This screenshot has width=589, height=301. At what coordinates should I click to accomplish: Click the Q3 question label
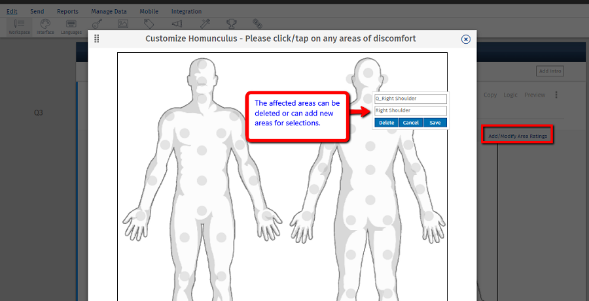tap(39, 112)
